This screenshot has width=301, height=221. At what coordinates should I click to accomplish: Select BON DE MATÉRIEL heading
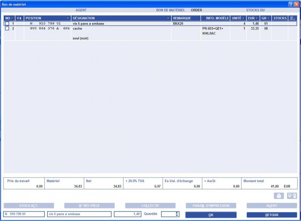(x=170, y=10)
